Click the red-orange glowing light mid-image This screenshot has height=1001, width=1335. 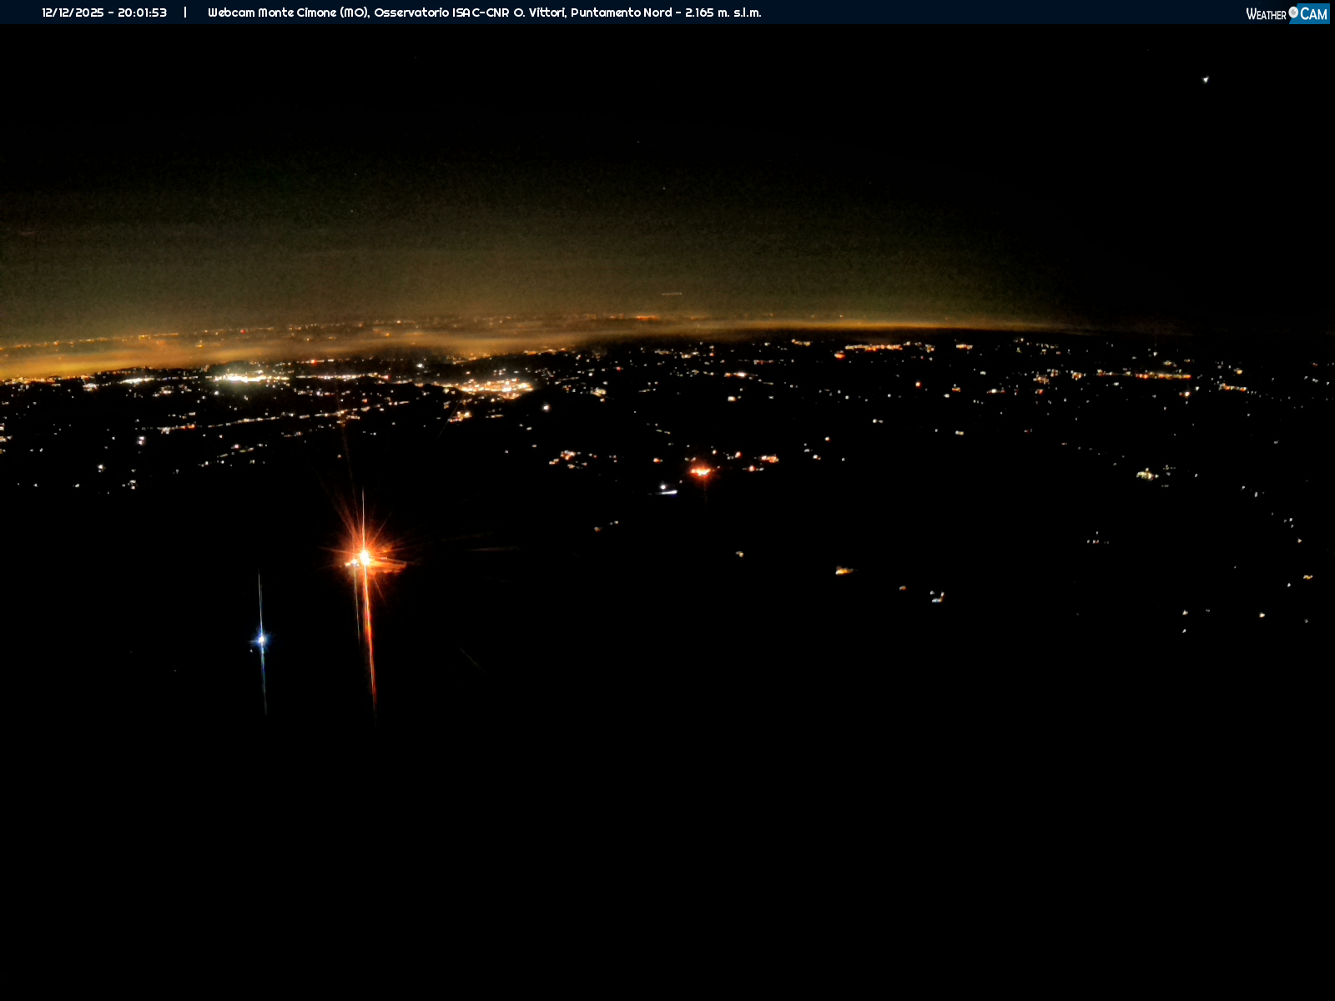tap(700, 471)
